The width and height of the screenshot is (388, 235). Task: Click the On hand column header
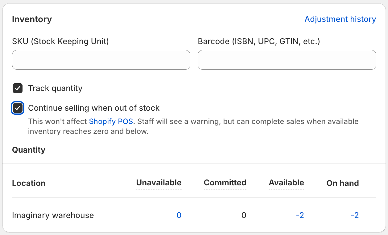[x=342, y=183]
